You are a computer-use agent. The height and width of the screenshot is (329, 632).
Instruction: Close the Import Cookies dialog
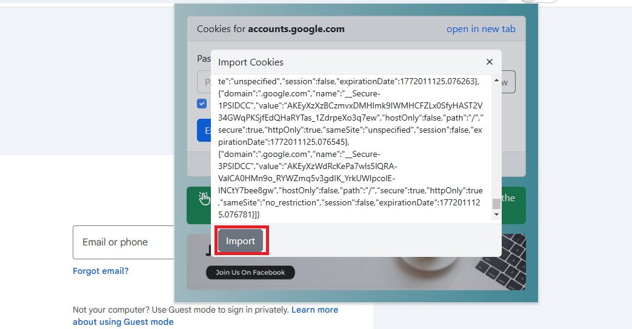(490, 62)
